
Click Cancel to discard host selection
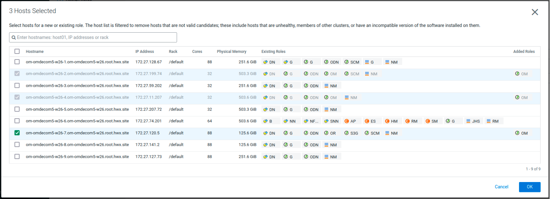point(501,187)
